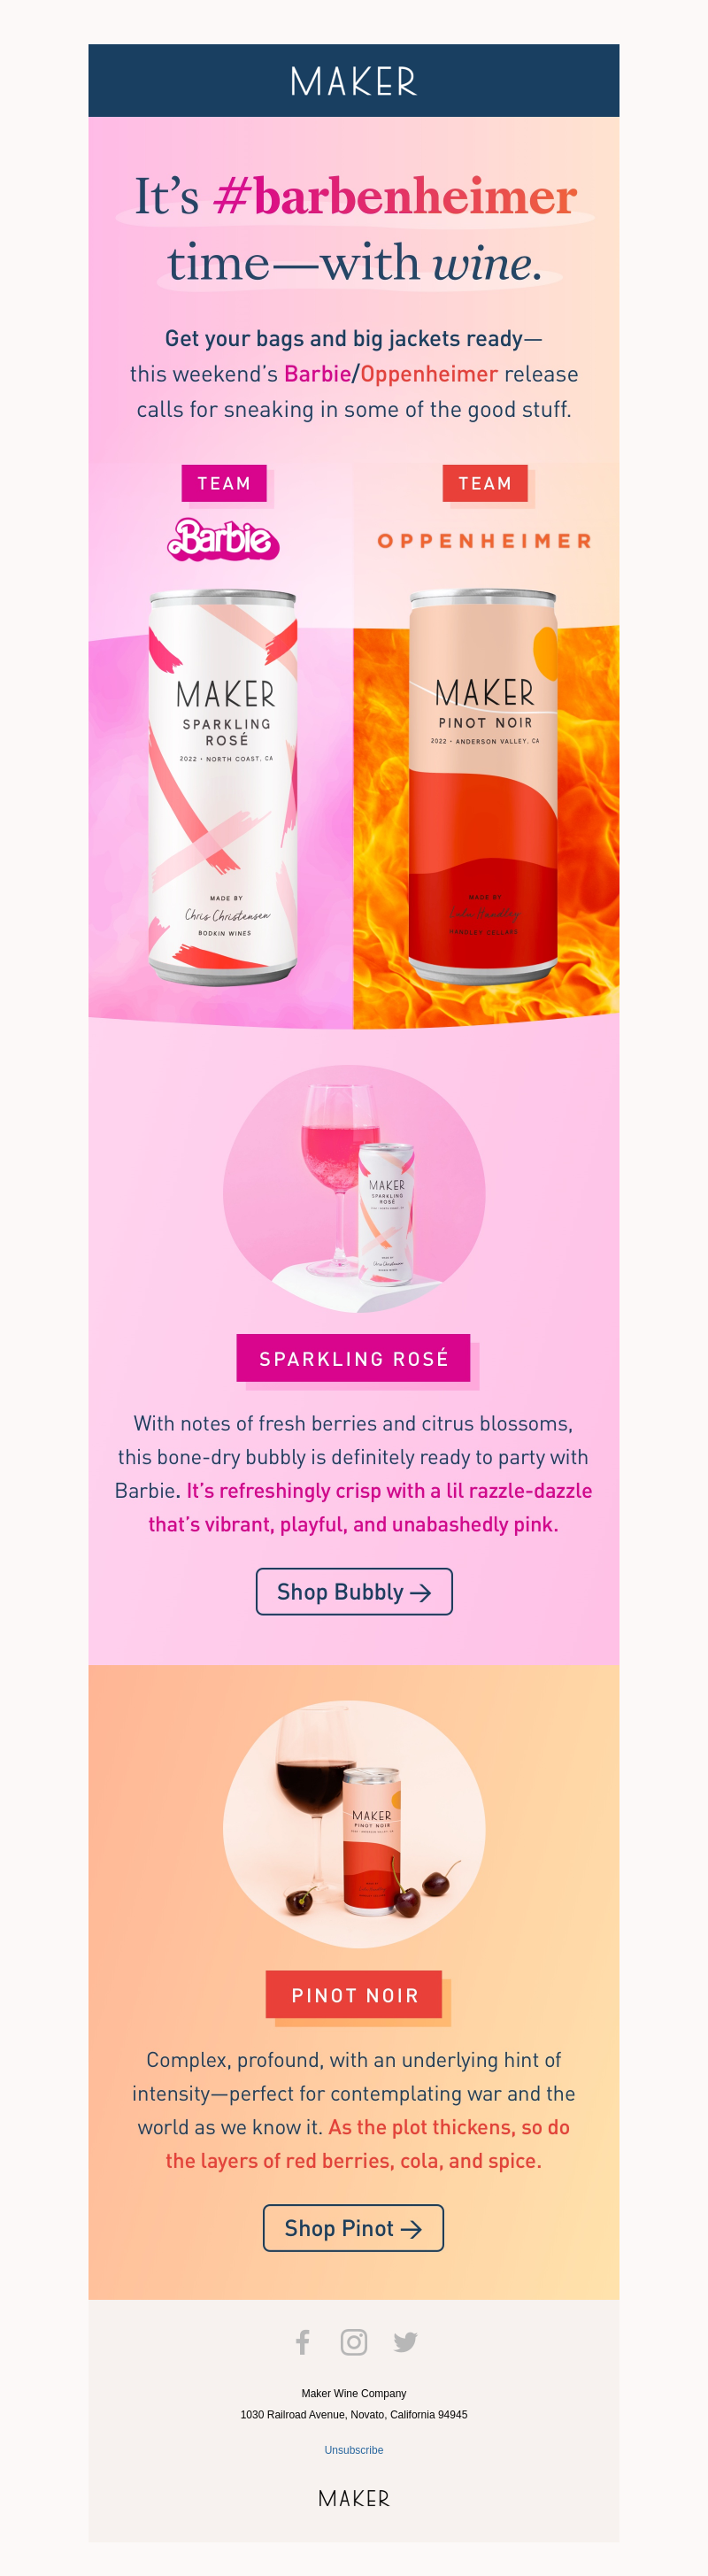Click the pink TEAM label above Barbie

[224, 483]
